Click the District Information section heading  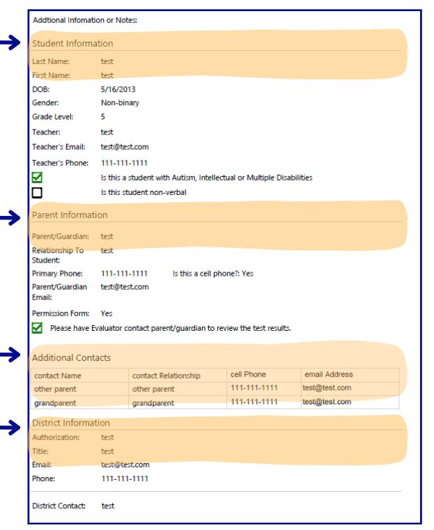coord(71,423)
